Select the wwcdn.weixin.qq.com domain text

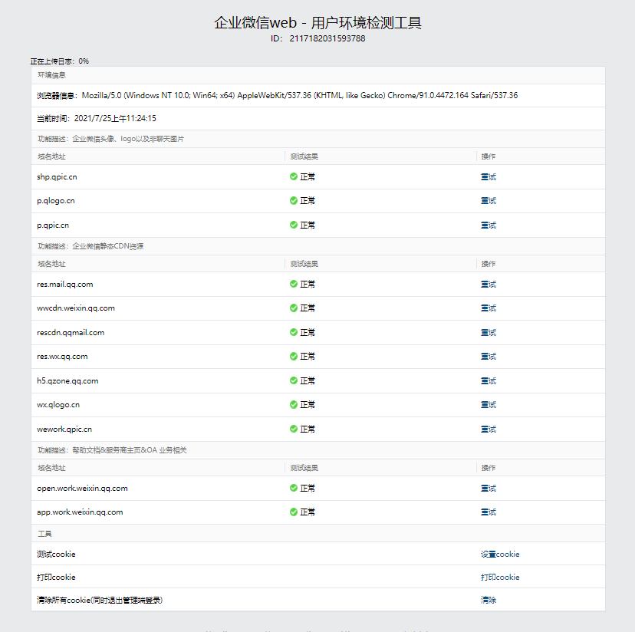pos(76,308)
